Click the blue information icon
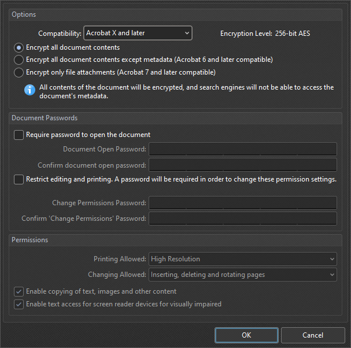The width and height of the screenshot is (351, 348). point(29,90)
